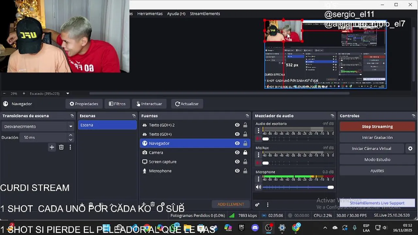
Task: Click the microphone icon of Microphone source
Action: pos(145,171)
